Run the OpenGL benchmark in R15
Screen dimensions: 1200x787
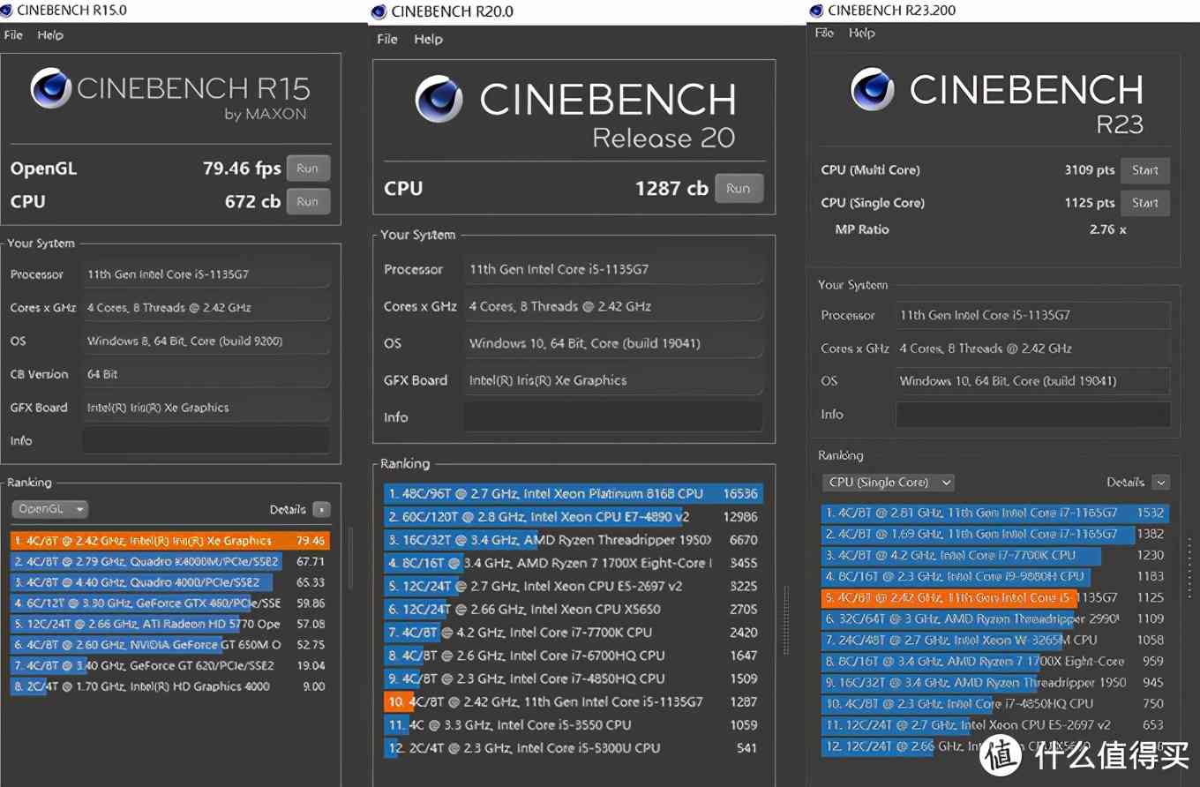[307, 169]
